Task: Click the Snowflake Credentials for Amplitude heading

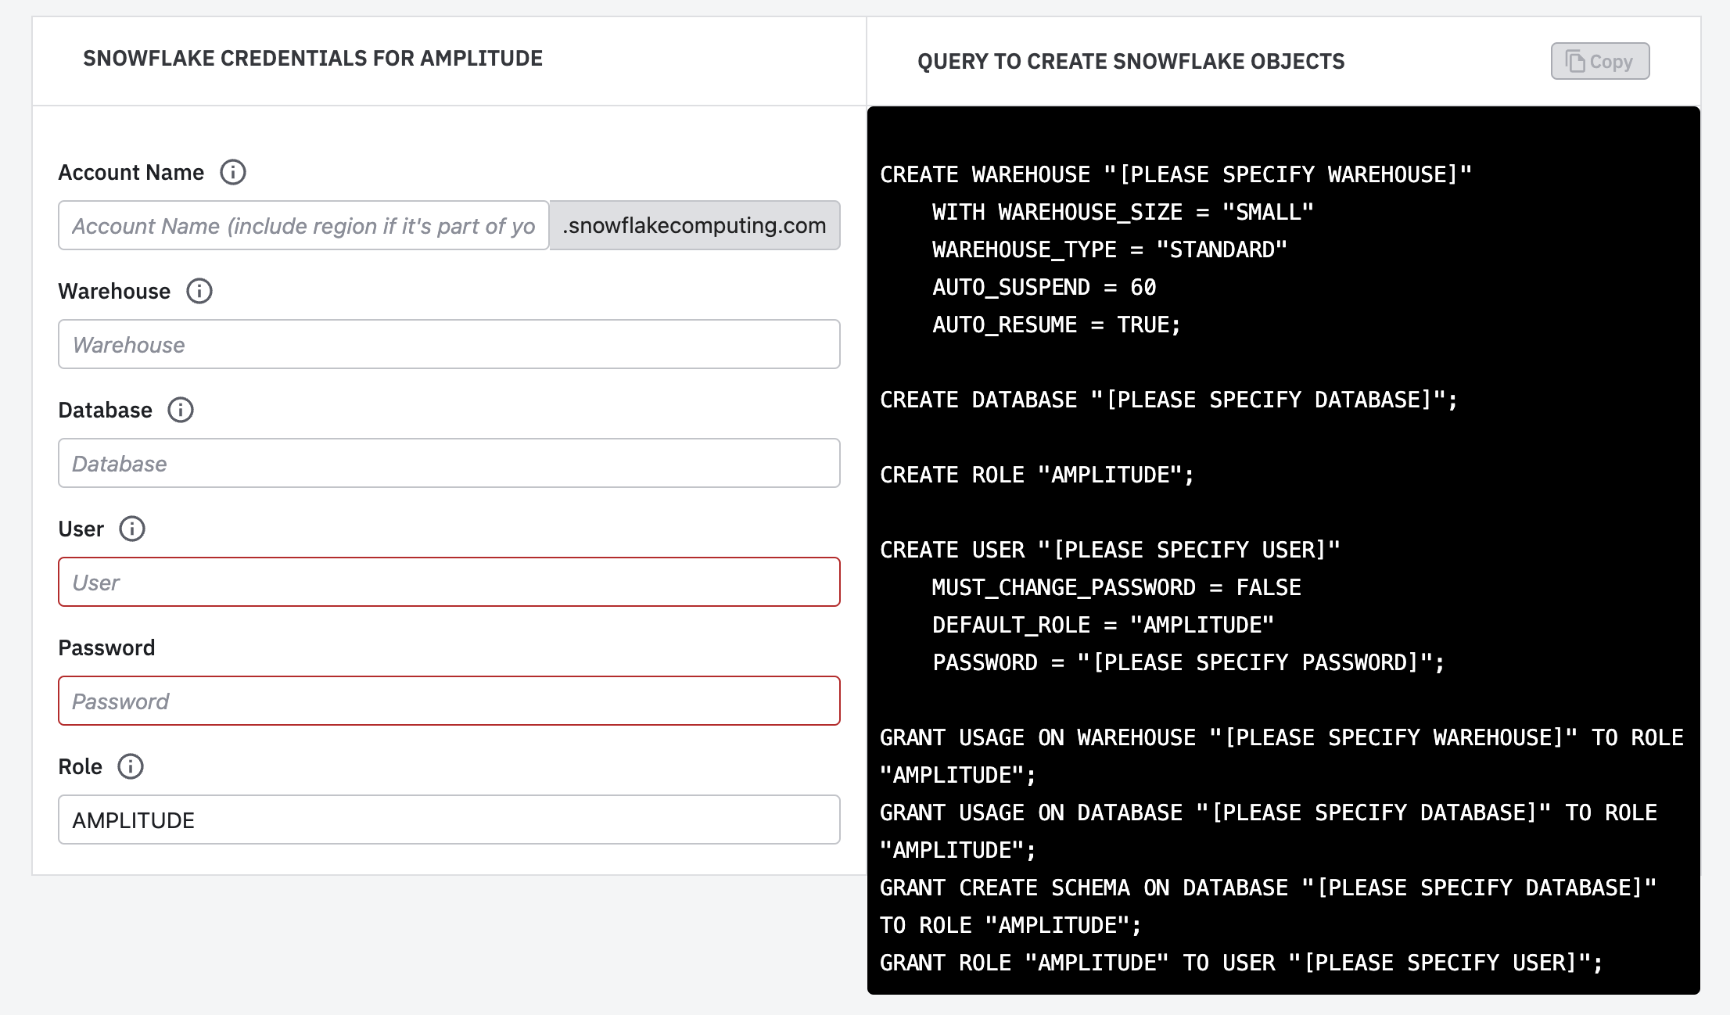Action: [x=313, y=59]
